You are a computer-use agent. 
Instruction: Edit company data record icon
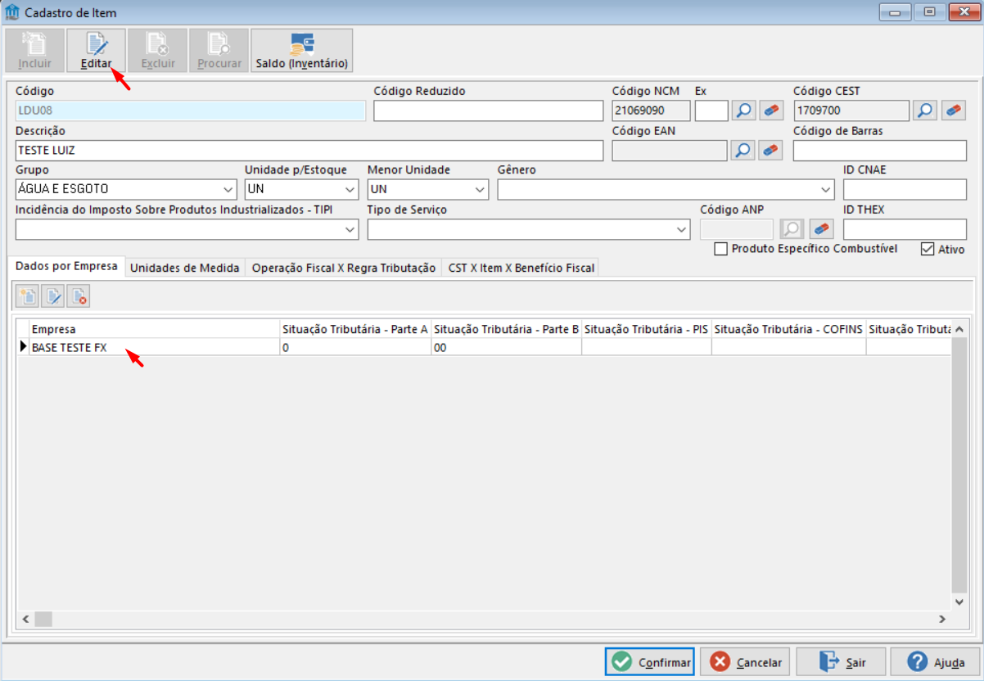[53, 295]
